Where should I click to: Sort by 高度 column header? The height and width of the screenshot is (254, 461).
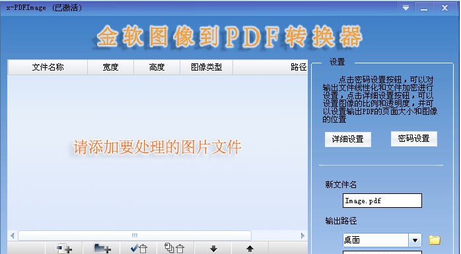(157, 67)
